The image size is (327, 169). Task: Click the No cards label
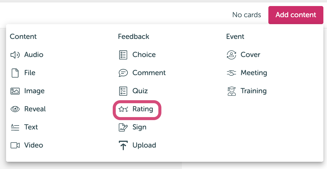click(247, 15)
